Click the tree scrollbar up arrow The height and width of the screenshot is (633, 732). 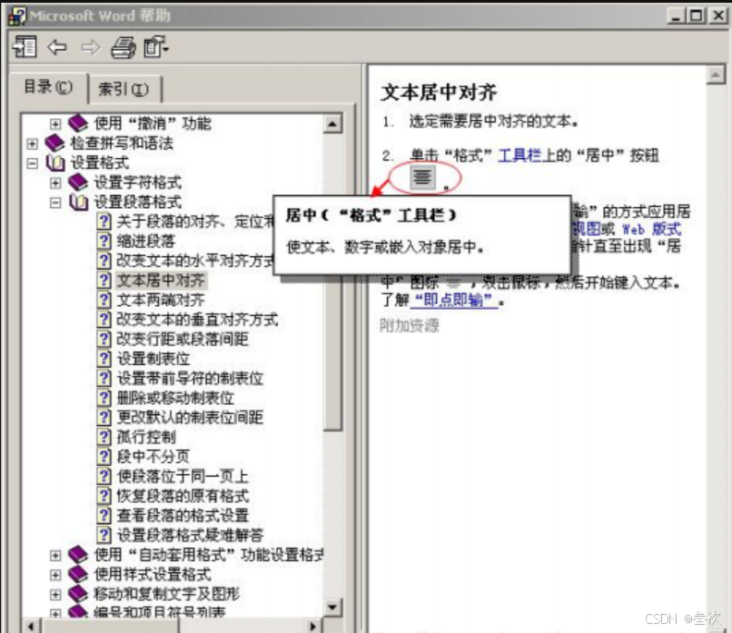click(332, 124)
